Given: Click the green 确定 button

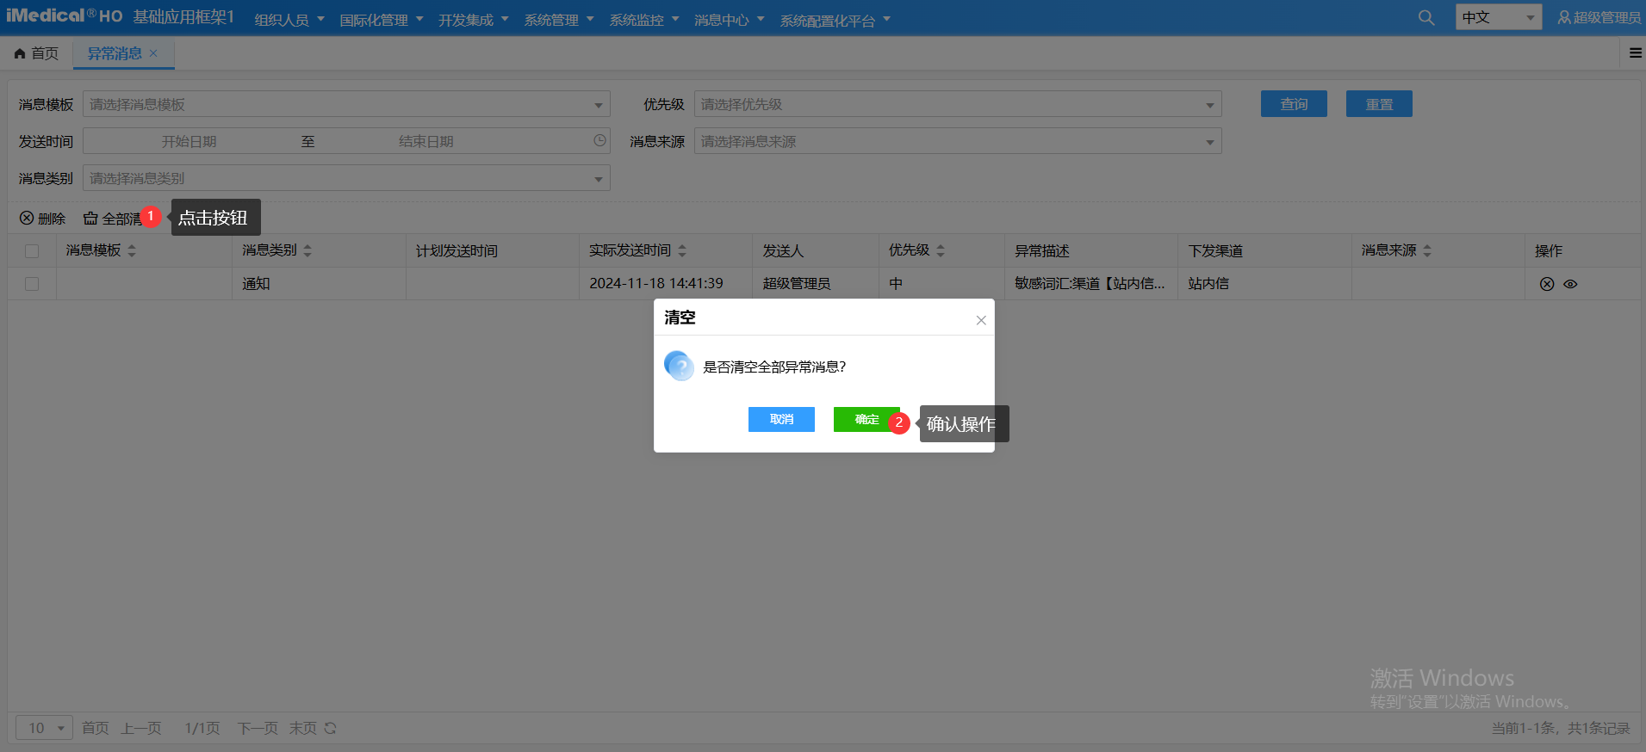Looking at the screenshot, I should 866,420.
